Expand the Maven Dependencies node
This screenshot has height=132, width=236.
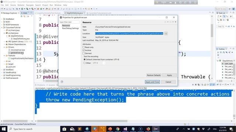coord(4,44)
